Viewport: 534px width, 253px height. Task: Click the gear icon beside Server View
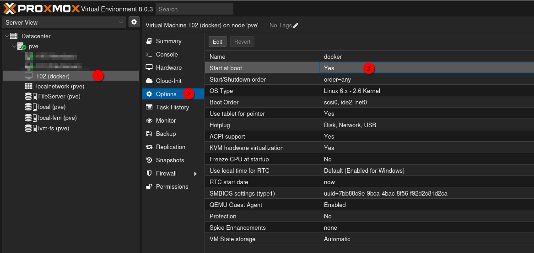[134, 22]
